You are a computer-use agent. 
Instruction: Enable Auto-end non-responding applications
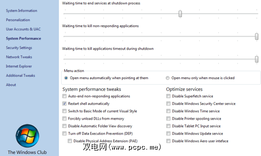[65, 96]
